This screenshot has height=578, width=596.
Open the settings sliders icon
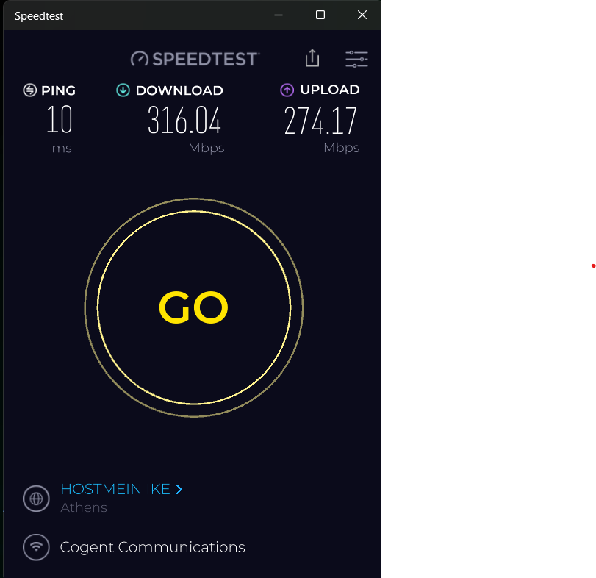click(356, 59)
